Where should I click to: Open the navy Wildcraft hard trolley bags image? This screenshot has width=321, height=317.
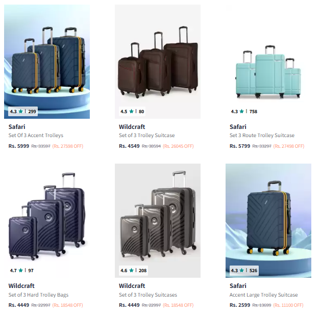pyautogui.click(x=47, y=221)
